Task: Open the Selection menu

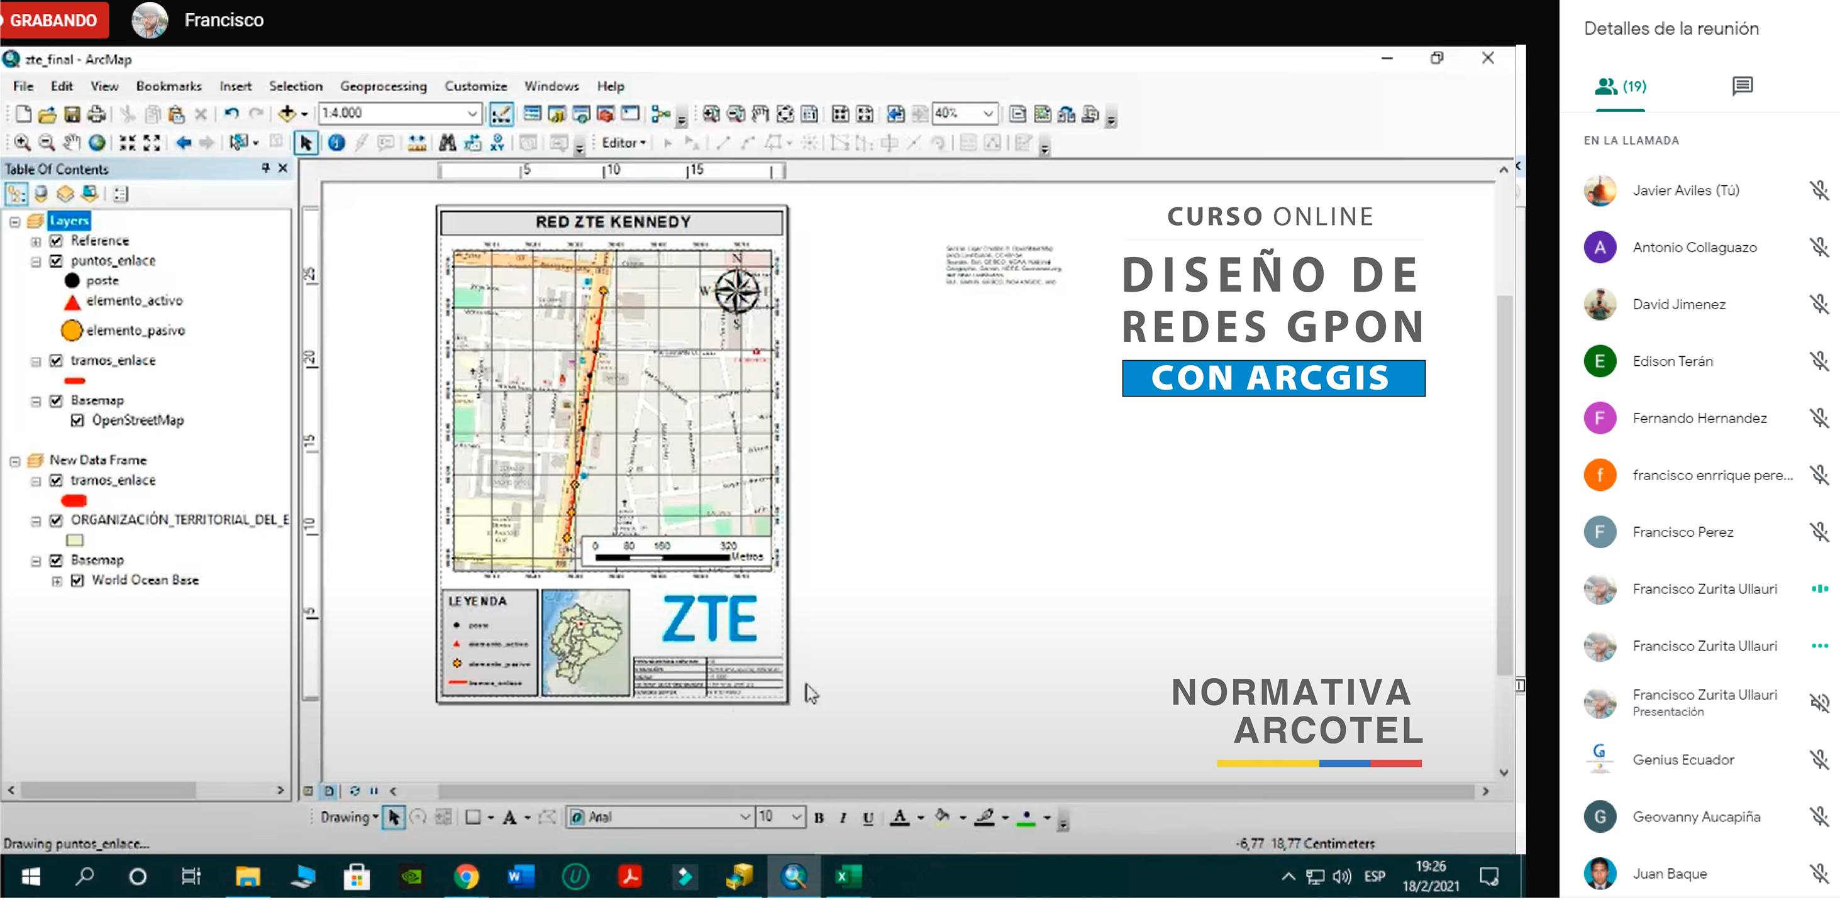Action: click(296, 86)
